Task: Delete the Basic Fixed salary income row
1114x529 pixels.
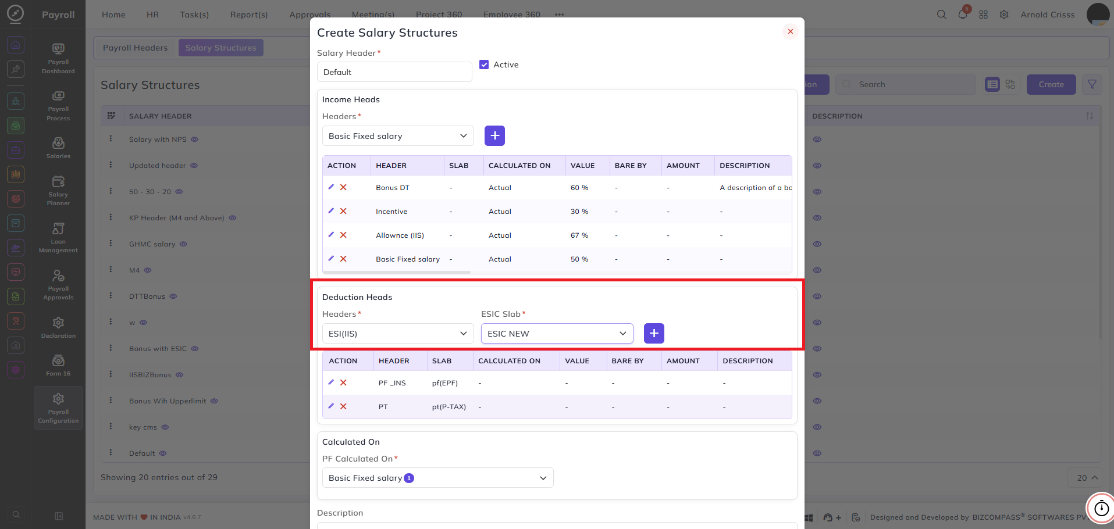Action: coord(343,259)
